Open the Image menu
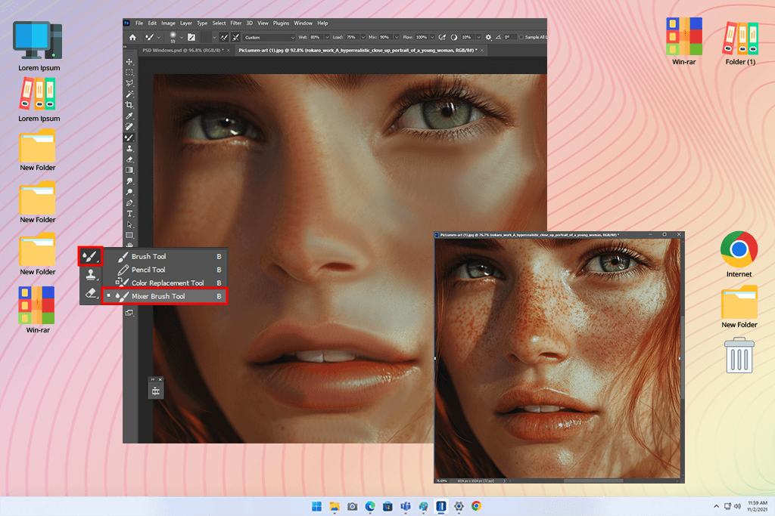 point(168,23)
